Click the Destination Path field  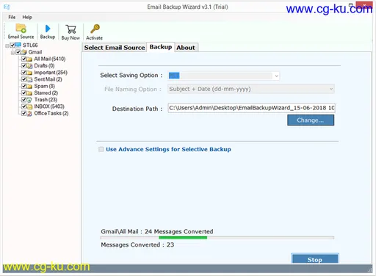(251, 108)
